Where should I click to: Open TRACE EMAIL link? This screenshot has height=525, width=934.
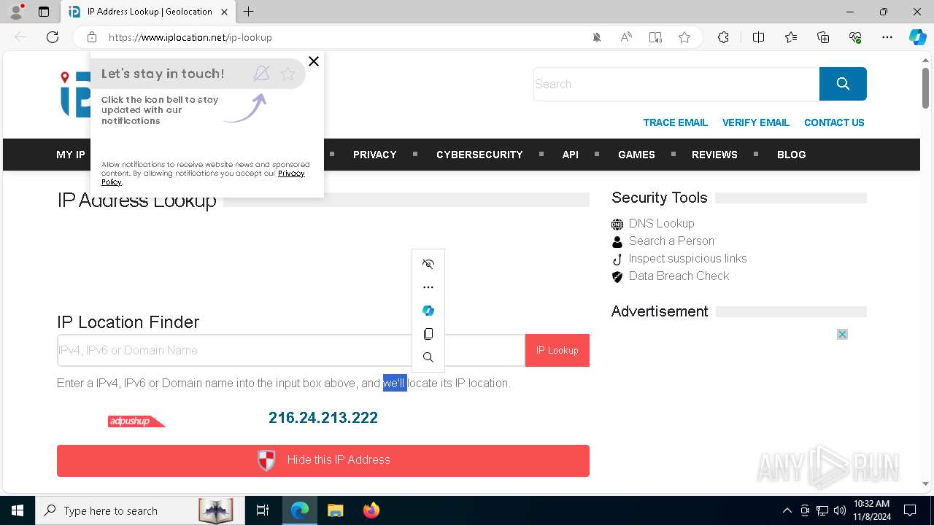point(676,122)
